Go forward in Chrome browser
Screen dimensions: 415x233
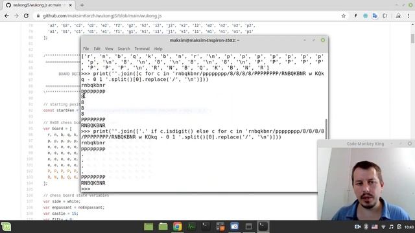(16, 16)
